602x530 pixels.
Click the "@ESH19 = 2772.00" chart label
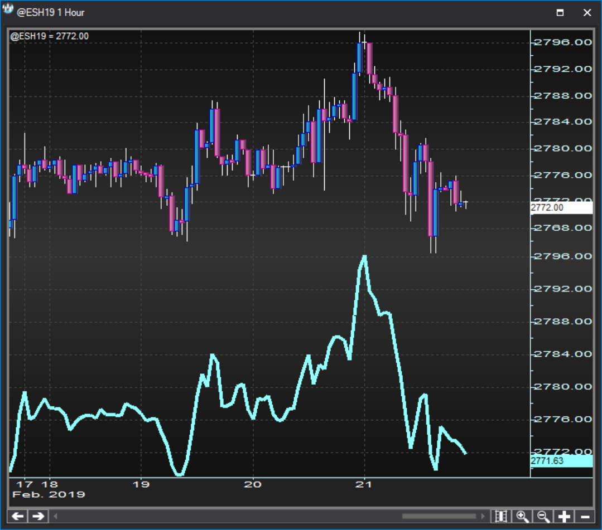coord(50,36)
